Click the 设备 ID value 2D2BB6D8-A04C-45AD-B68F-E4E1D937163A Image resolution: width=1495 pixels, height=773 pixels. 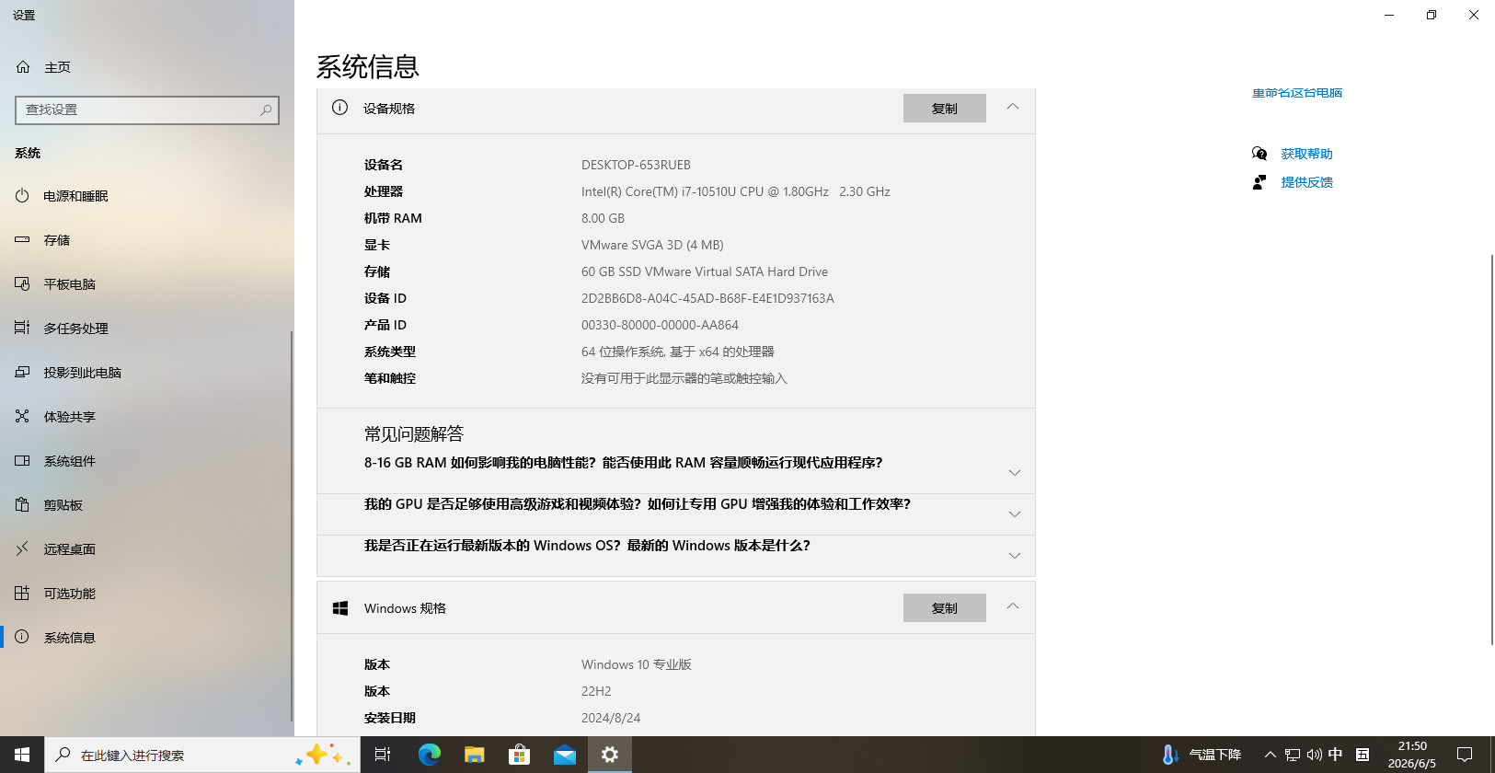(707, 298)
